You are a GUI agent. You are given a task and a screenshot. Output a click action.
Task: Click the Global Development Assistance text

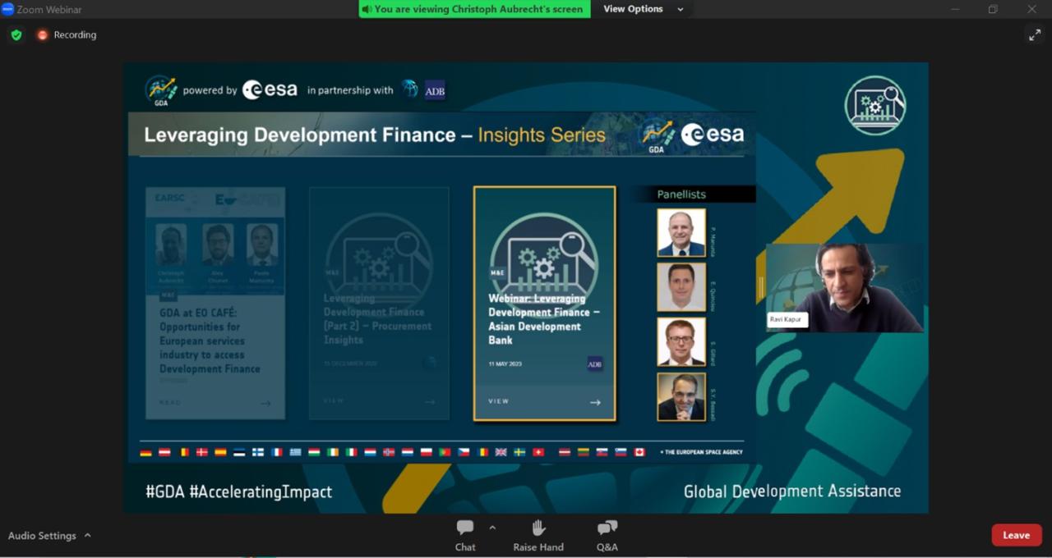pyautogui.click(x=792, y=492)
